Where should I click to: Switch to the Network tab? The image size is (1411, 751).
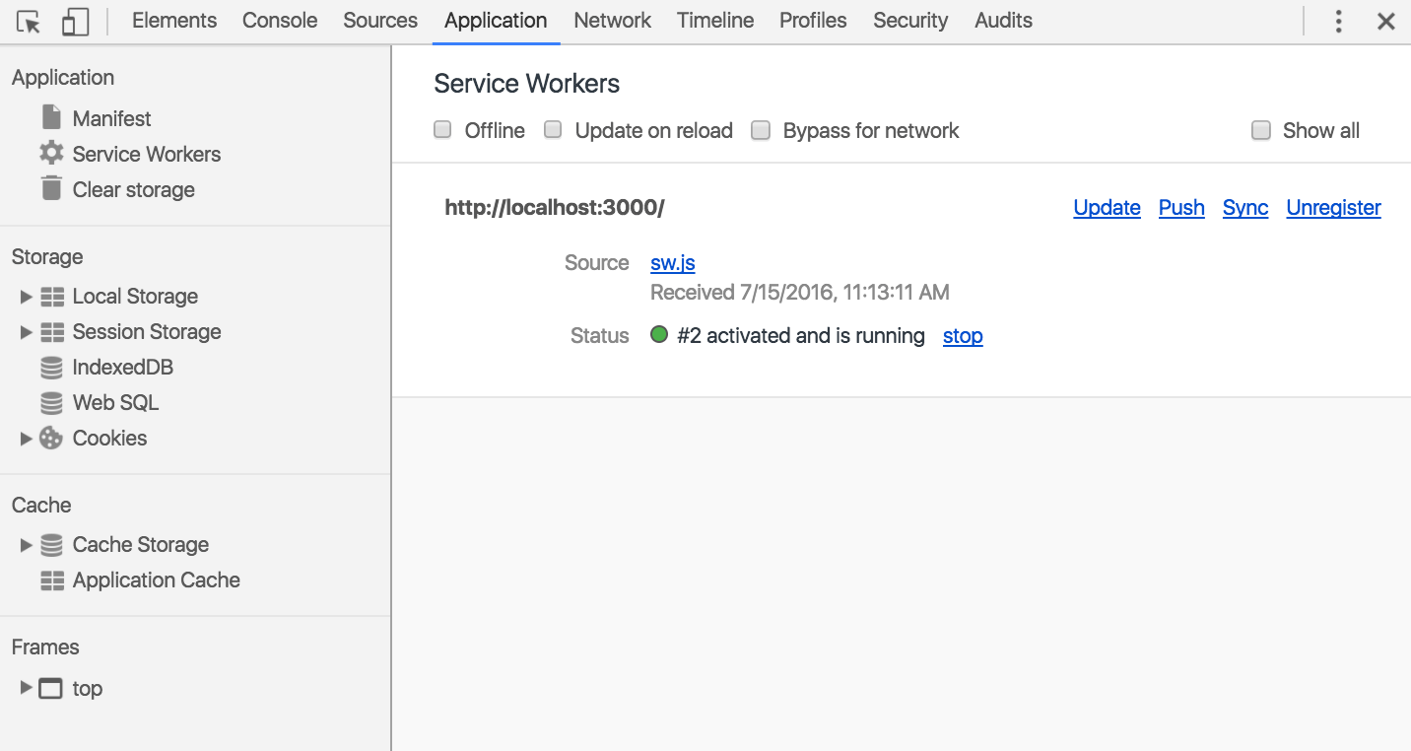coord(612,21)
